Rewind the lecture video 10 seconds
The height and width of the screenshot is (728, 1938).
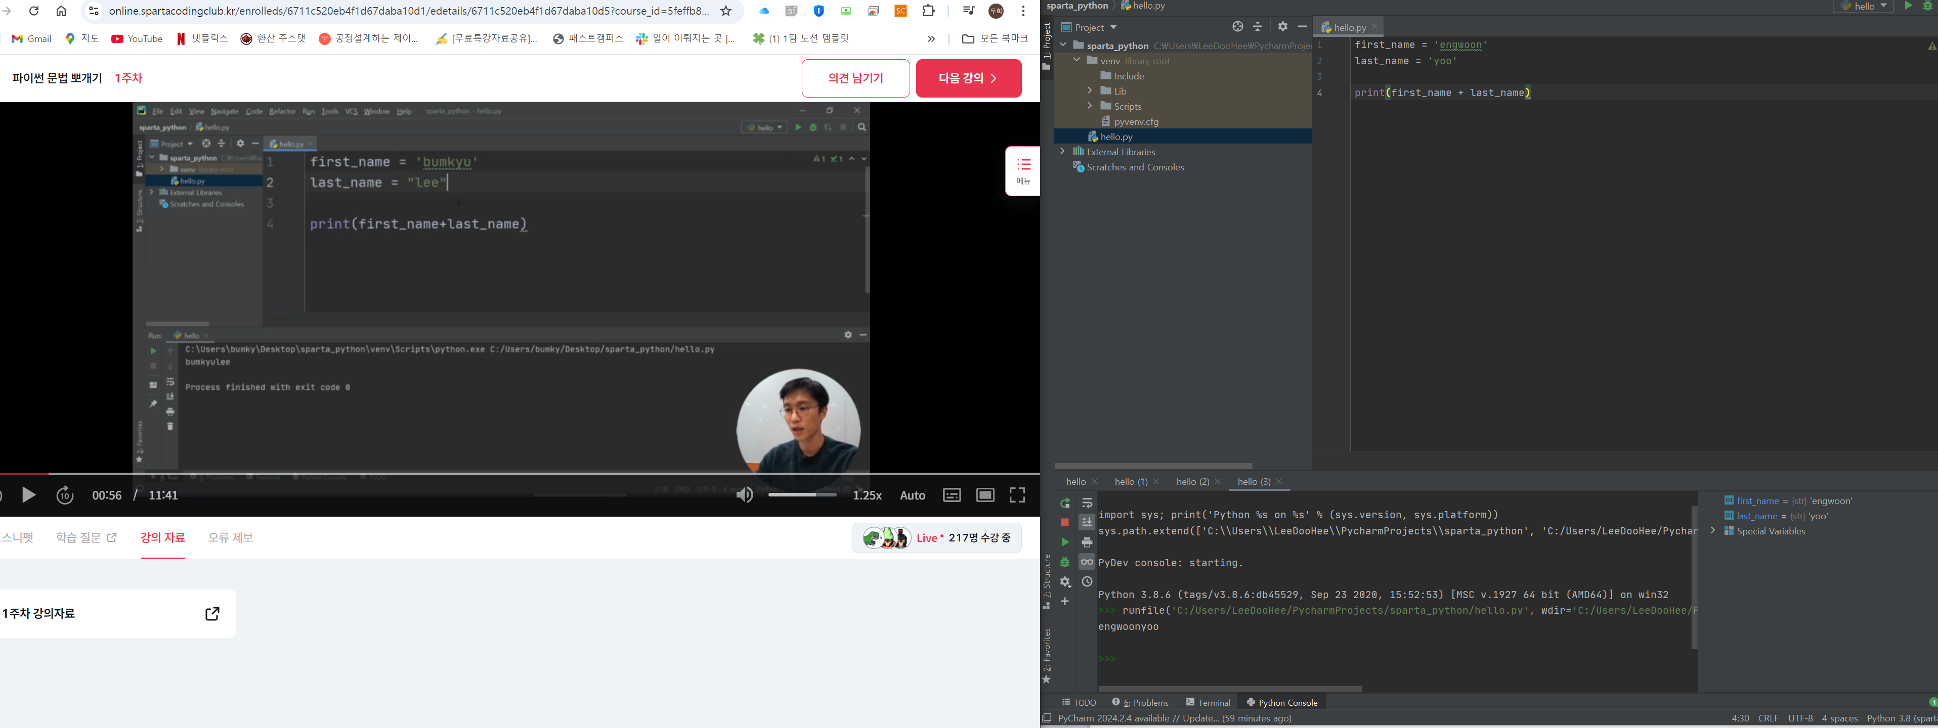(x=65, y=495)
